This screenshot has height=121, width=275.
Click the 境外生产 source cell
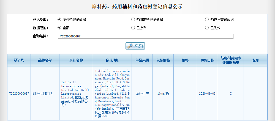142,94
